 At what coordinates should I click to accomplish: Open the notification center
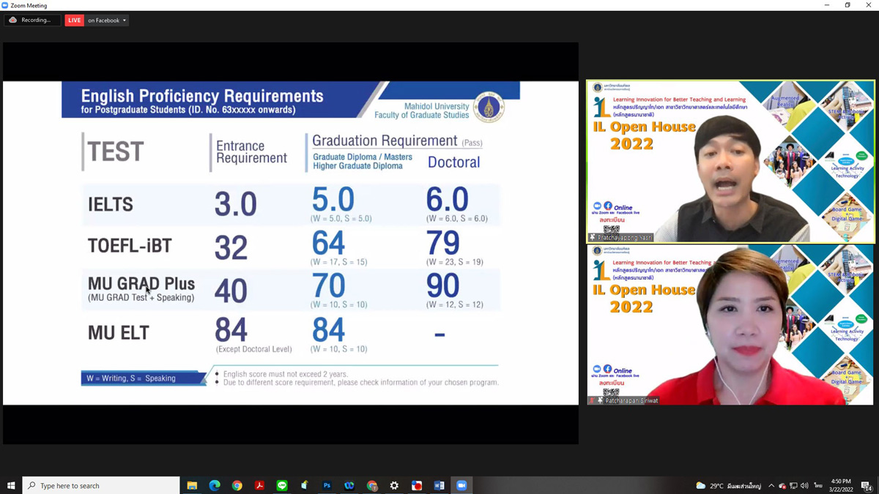coord(866,486)
